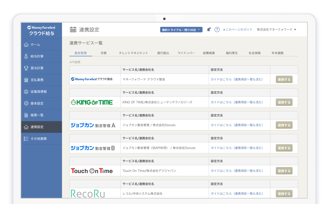Click the 従業員情報 person icon
Screen dimensions: 329x204
[x=26, y=92]
